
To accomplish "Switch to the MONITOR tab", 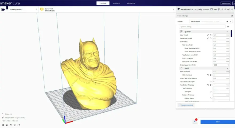I will point(131,3).
